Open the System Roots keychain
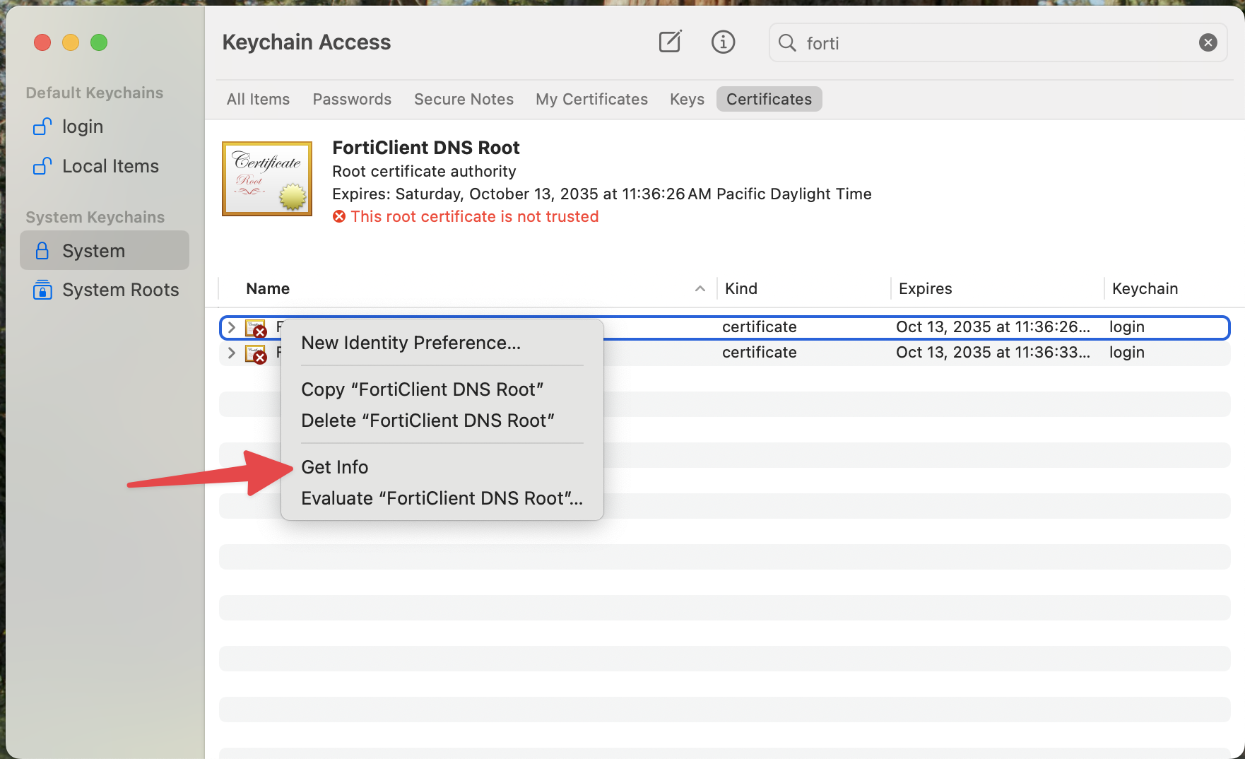Screen dimensions: 1245x759 (119, 290)
